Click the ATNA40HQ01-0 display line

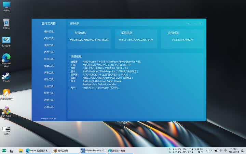pyautogui.click(x=106, y=75)
